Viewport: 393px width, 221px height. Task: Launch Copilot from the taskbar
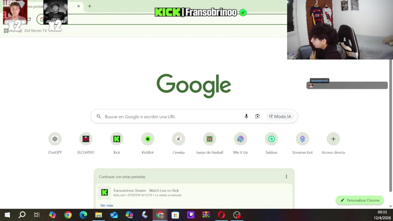(x=53, y=215)
